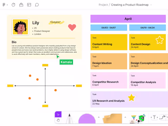Image resolution: width=168 pixels, height=126 pixels.
Task: Select the Content Writing task card
Action: coord(109,42)
